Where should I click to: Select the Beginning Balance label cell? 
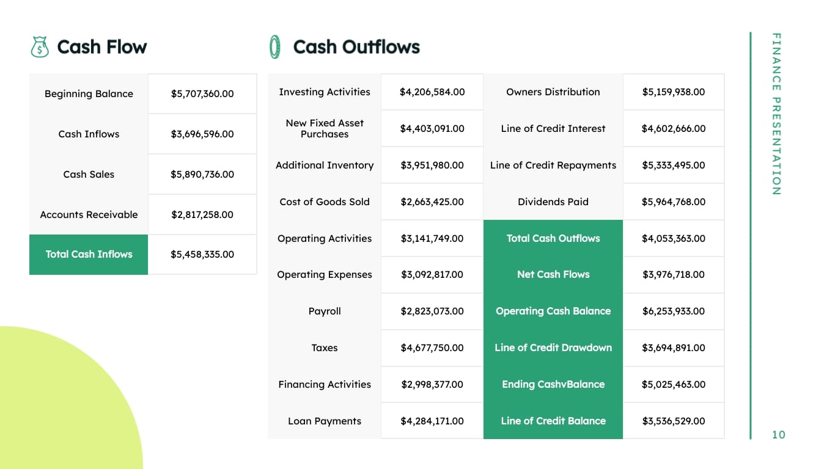89,94
